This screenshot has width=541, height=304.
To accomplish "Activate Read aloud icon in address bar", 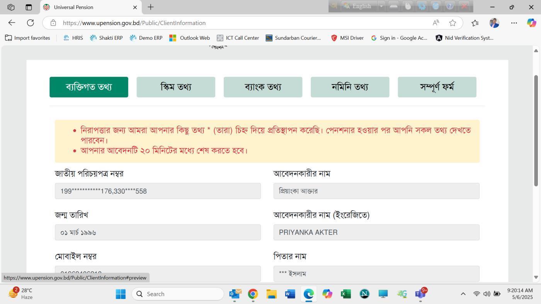I will click(436, 23).
